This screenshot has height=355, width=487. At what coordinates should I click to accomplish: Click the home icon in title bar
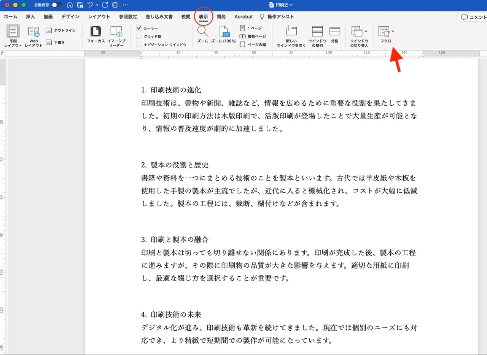tap(70, 5)
